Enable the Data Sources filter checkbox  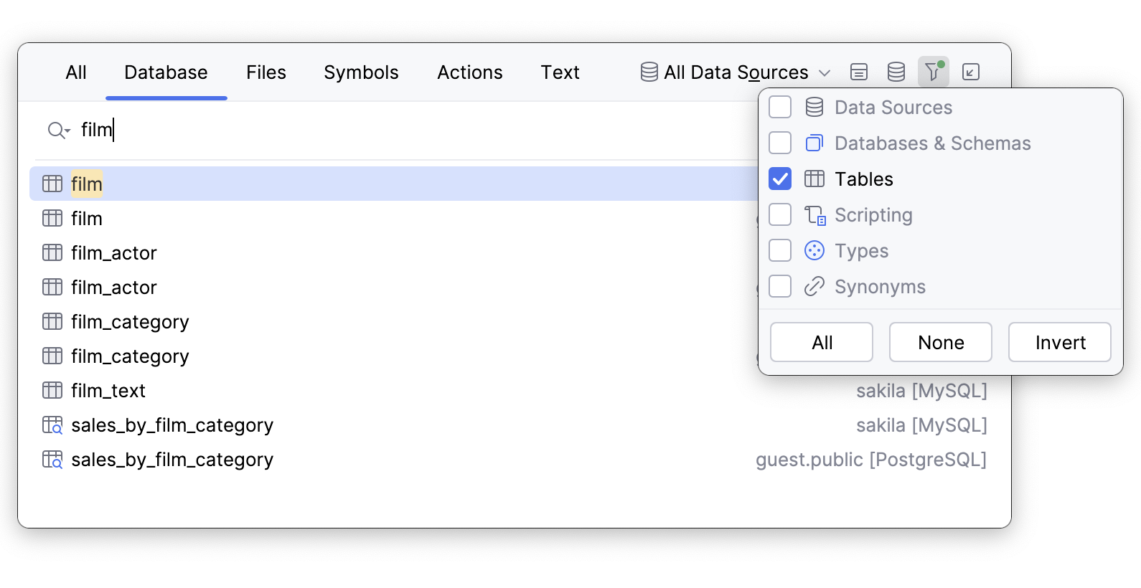[780, 107]
